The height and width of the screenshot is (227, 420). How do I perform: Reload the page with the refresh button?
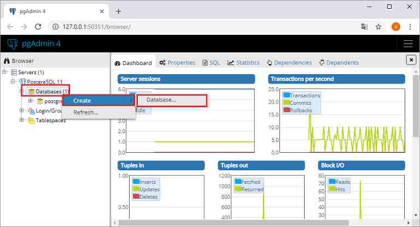coord(38,27)
